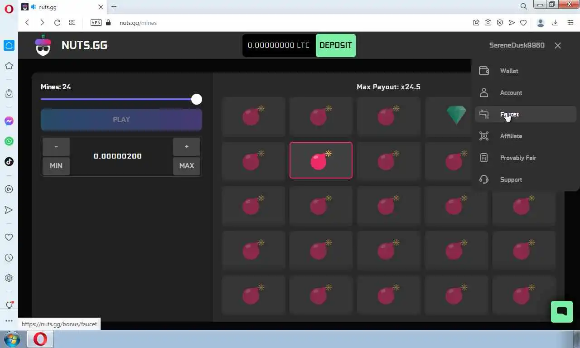Take a snapshot with camera icon
Viewport: 580px width, 348px height.
(x=488, y=23)
